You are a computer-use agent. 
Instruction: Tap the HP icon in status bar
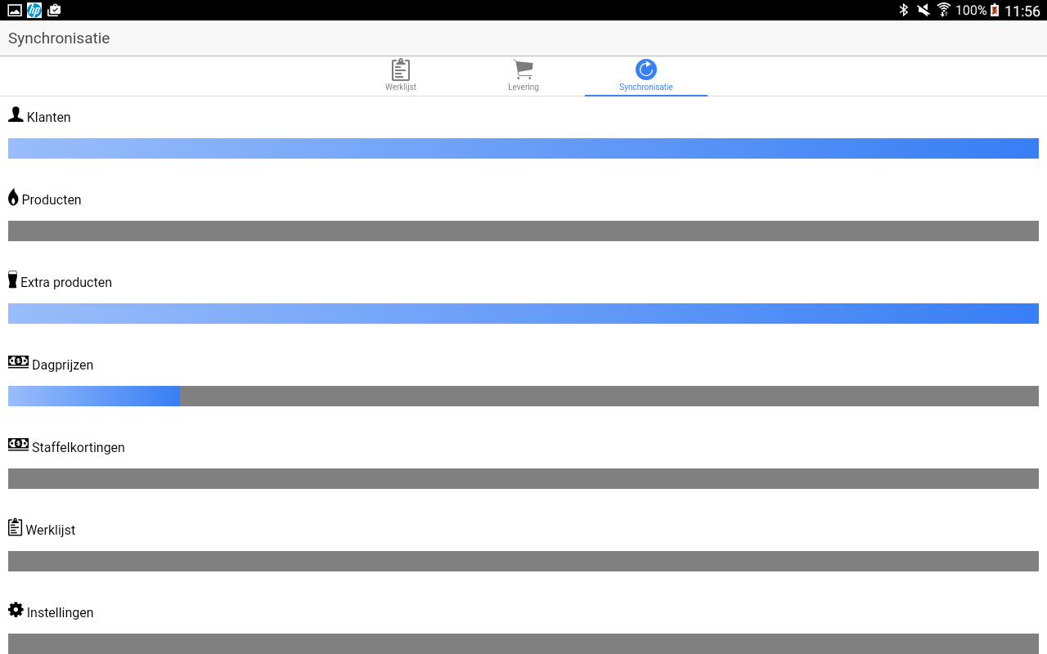coord(34,10)
